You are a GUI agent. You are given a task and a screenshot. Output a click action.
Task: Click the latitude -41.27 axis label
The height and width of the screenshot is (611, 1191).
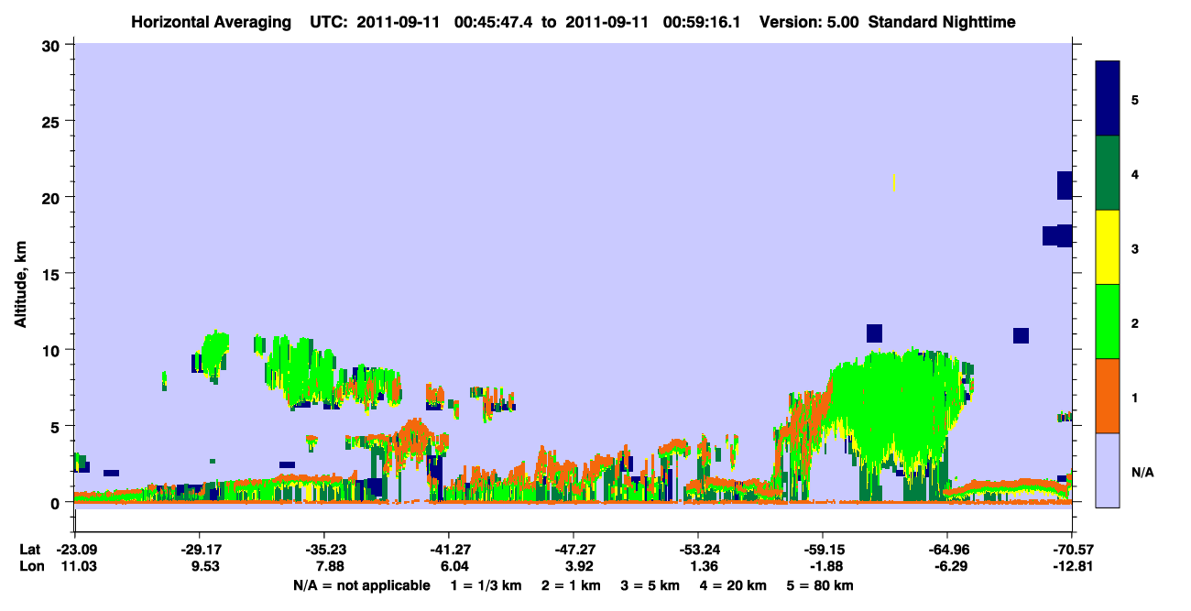pyautogui.click(x=448, y=550)
